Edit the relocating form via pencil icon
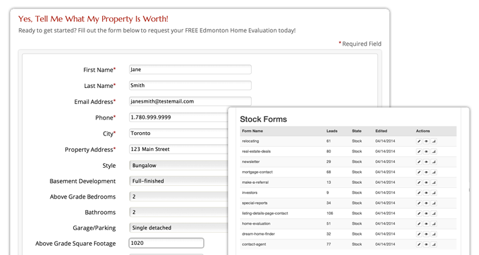Viewport: 479px width, 255px height. tap(419, 141)
